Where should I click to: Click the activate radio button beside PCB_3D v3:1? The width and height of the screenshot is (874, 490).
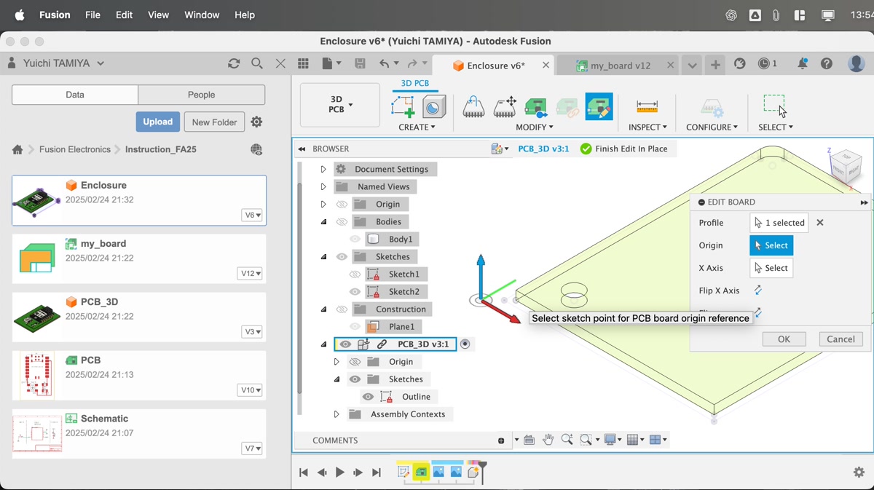pyautogui.click(x=465, y=344)
